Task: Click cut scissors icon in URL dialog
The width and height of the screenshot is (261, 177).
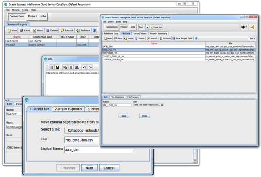Action: pos(71,67)
